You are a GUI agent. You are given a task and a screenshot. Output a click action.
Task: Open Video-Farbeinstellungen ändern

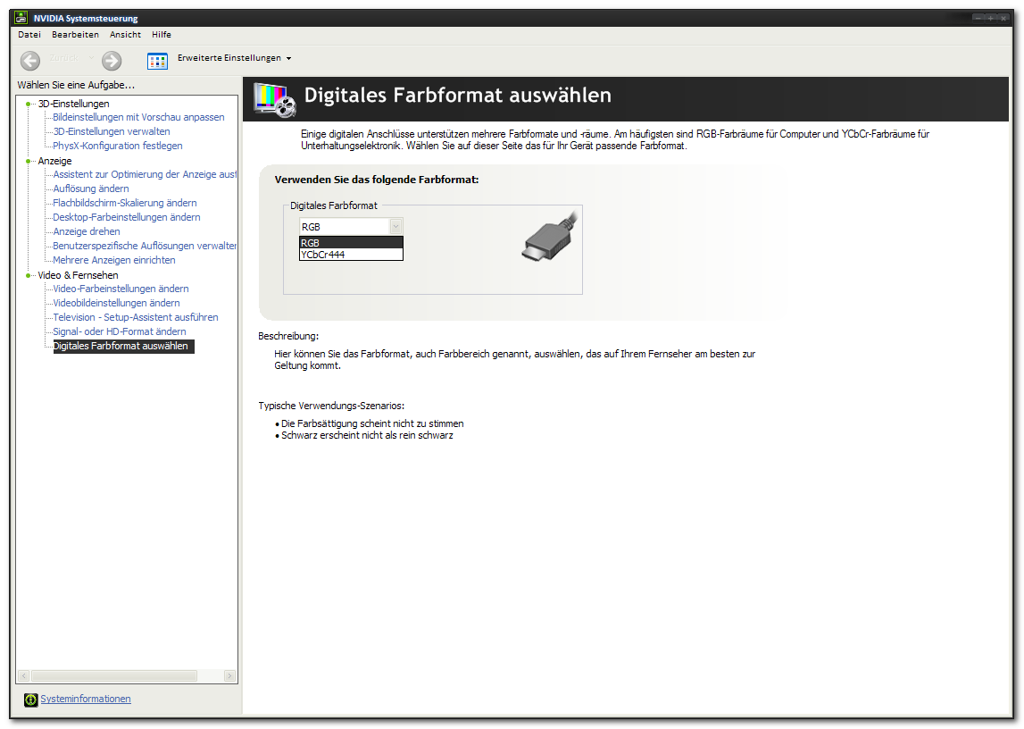[x=121, y=289]
